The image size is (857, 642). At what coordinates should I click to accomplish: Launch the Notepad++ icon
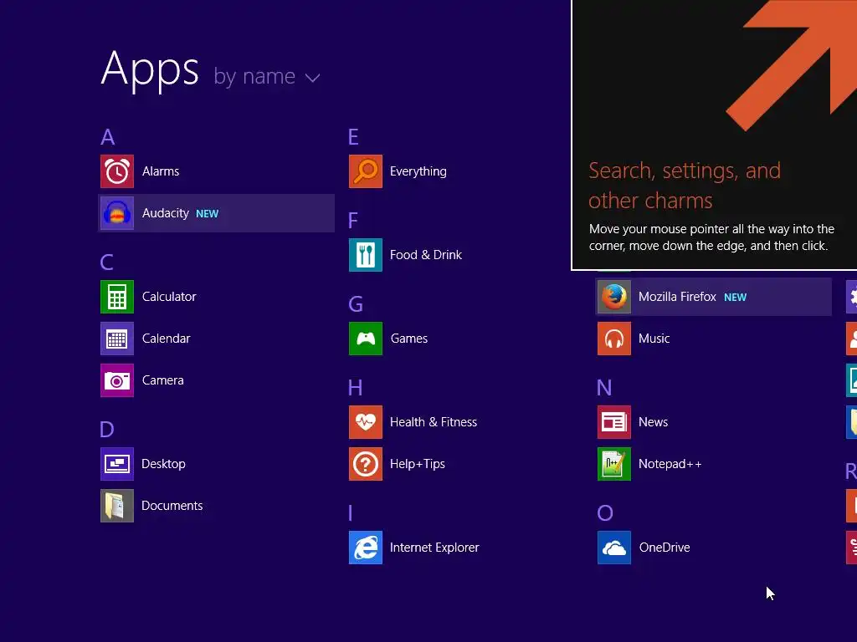614,464
